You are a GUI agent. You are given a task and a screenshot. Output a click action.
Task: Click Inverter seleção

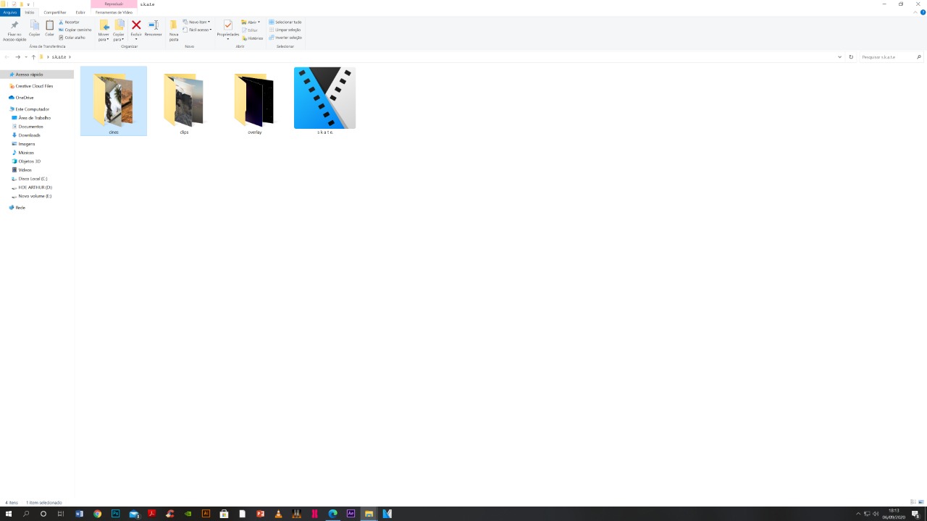point(285,38)
